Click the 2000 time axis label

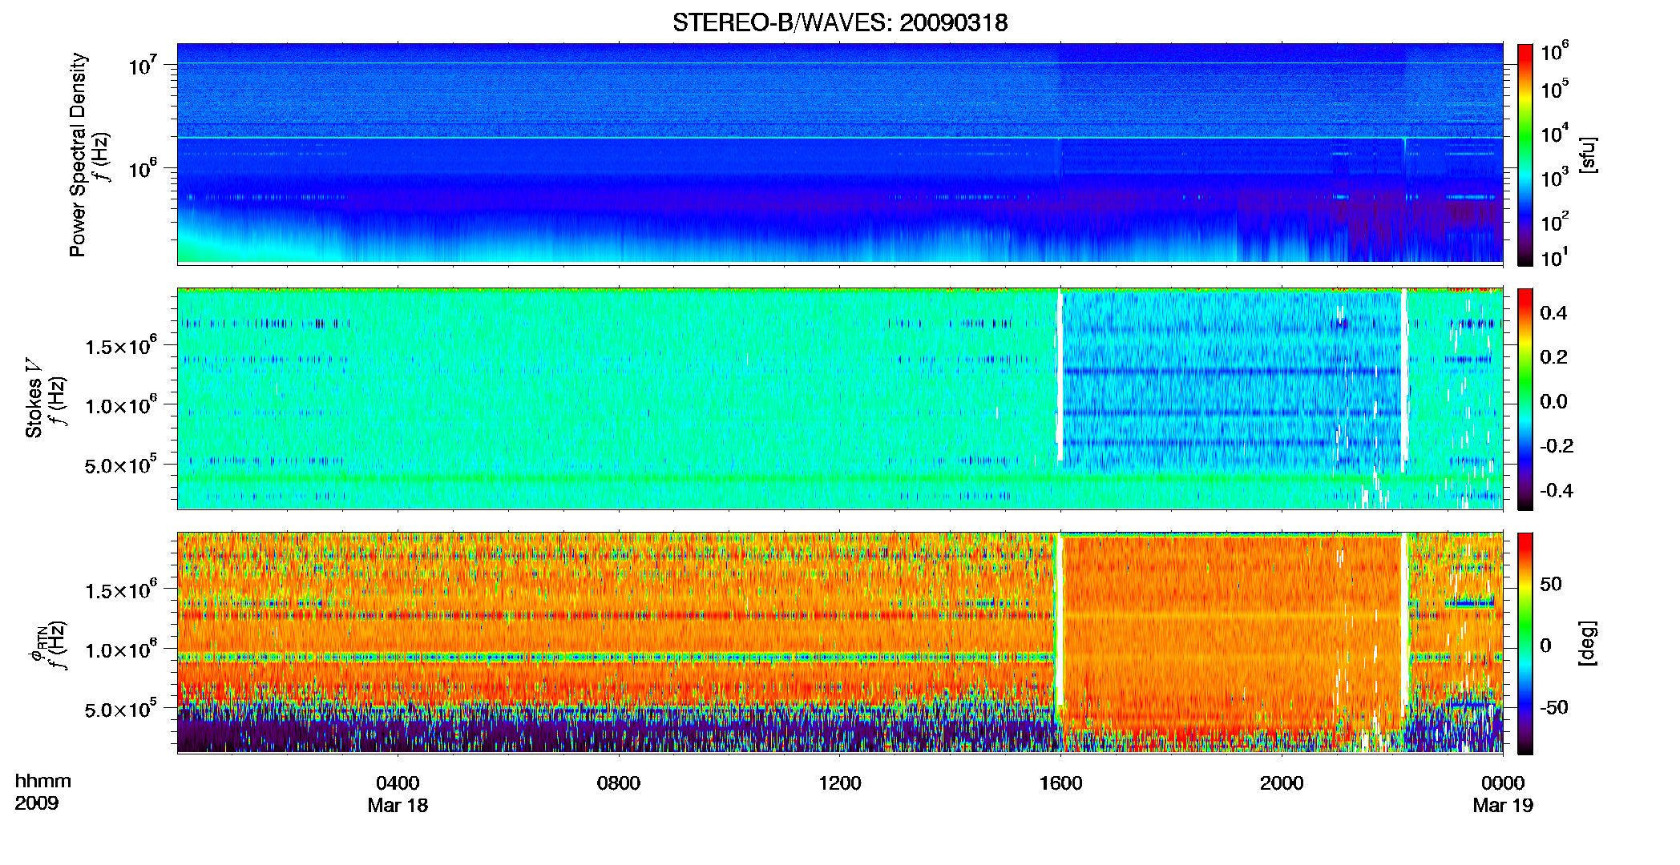tap(1282, 783)
